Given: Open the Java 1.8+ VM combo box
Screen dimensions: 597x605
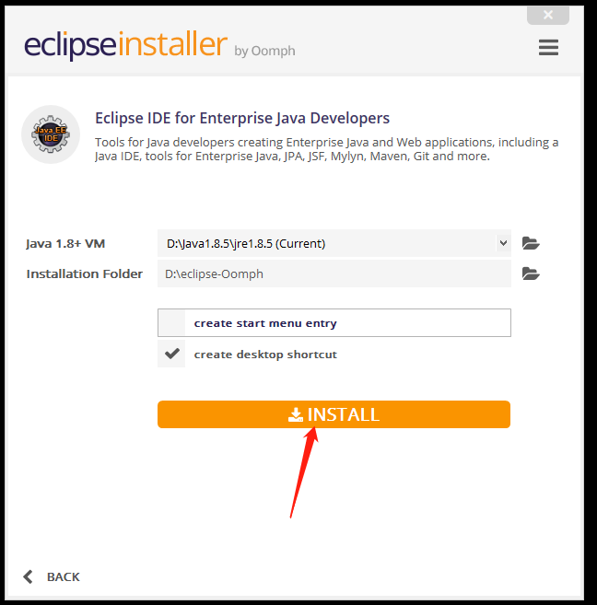Looking at the screenshot, I should tap(334, 243).
